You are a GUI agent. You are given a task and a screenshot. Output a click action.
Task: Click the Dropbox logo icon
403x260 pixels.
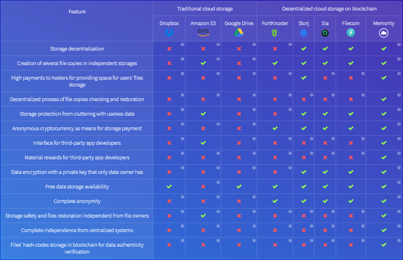tap(169, 33)
